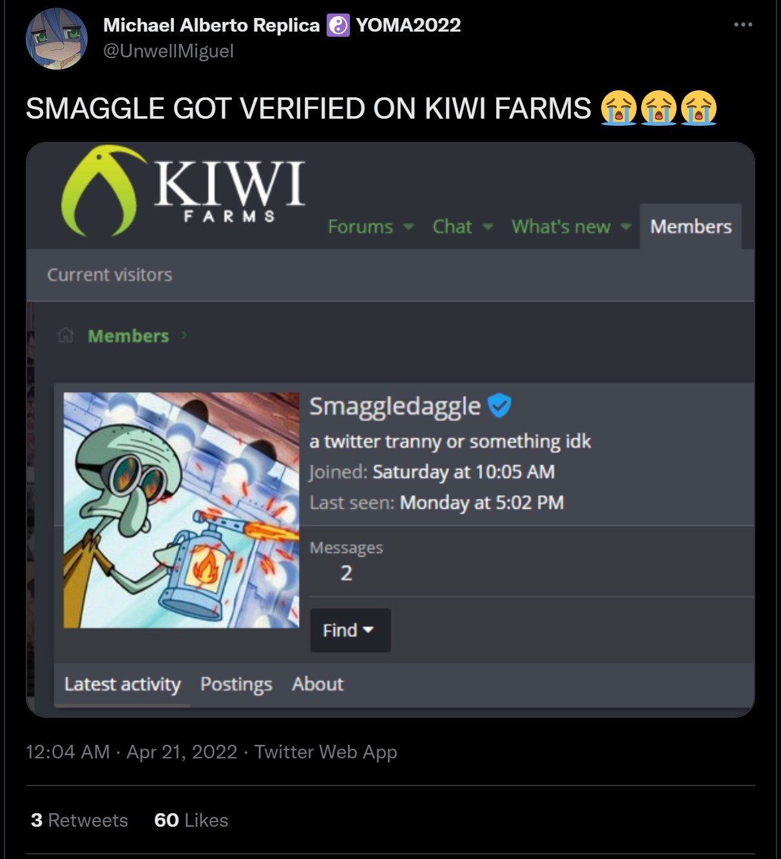Open the About tab
Image resolution: width=781 pixels, height=859 pixels.
[x=318, y=684]
